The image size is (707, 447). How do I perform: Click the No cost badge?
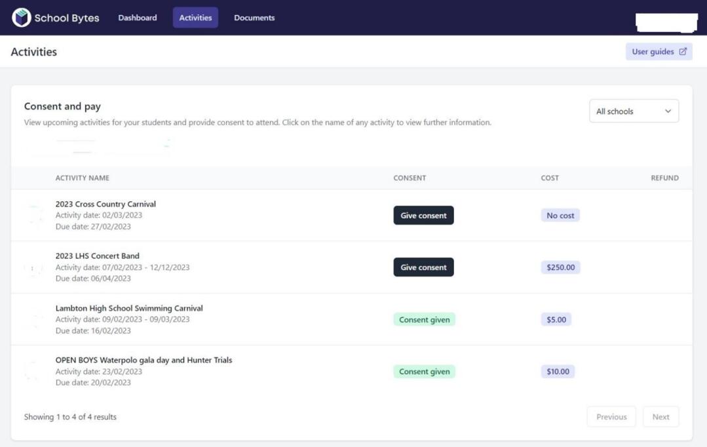[560, 216]
